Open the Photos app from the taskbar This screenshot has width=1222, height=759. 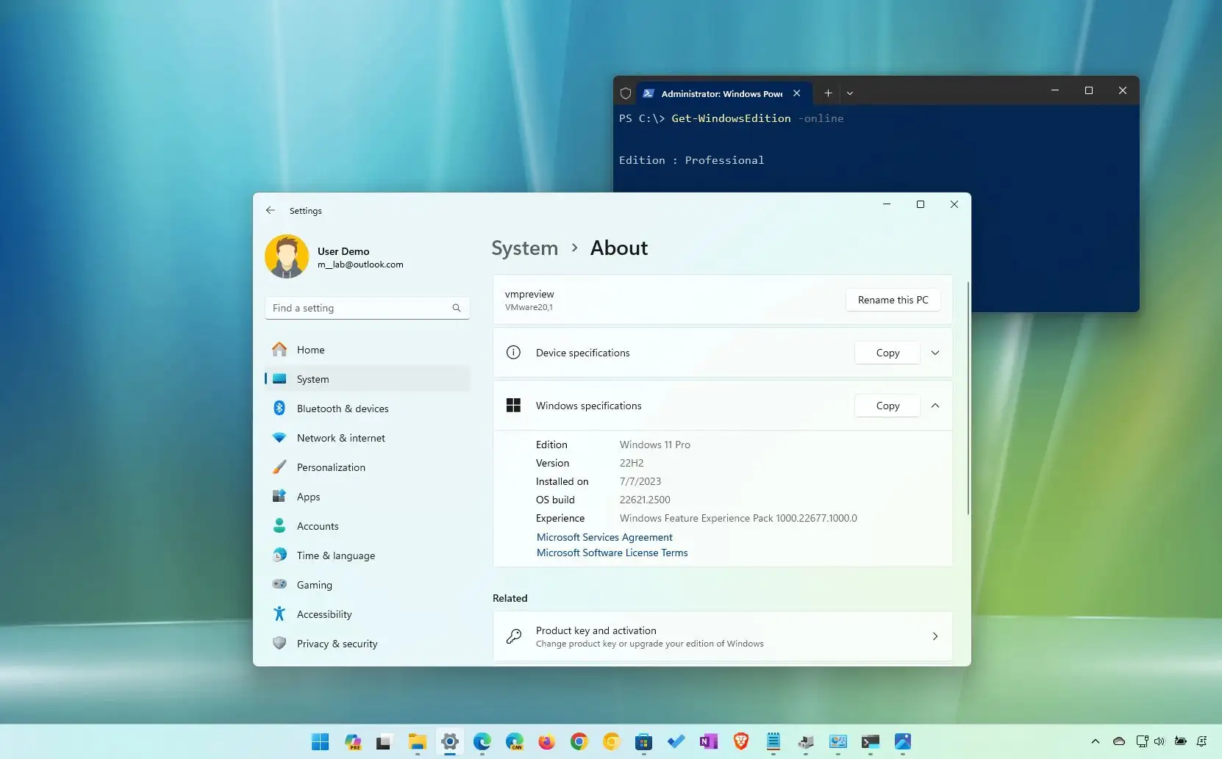902,742
